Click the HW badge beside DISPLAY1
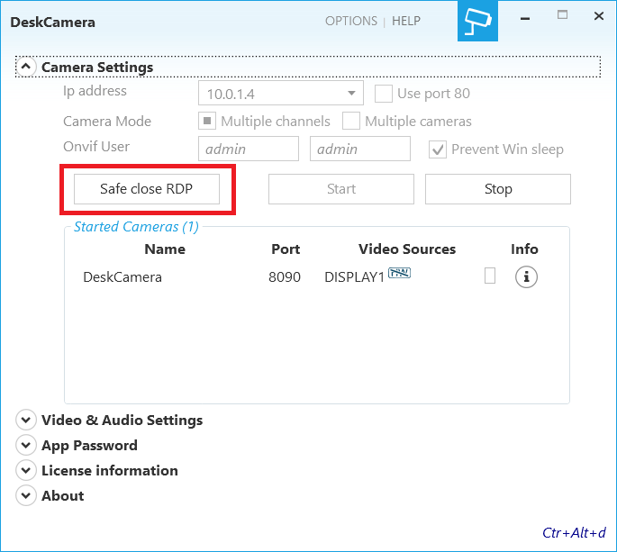 pos(400,275)
